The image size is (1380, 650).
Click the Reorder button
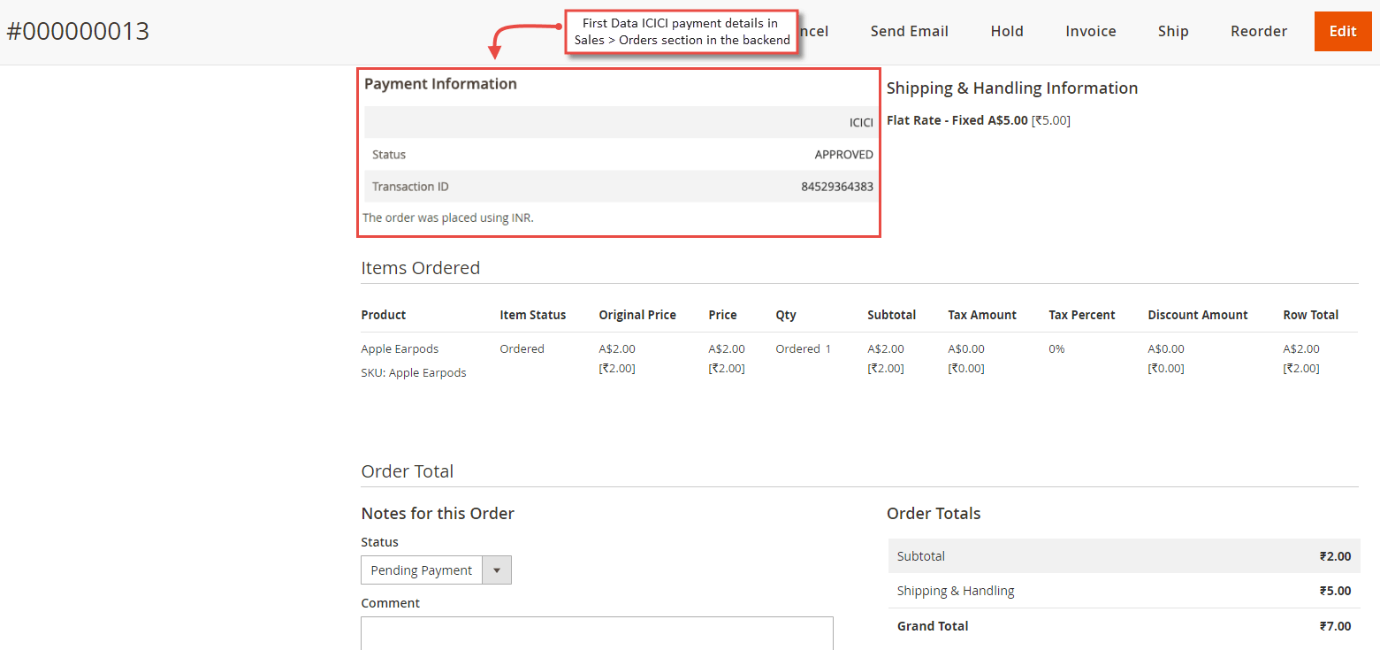pyautogui.click(x=1259, y=31)
